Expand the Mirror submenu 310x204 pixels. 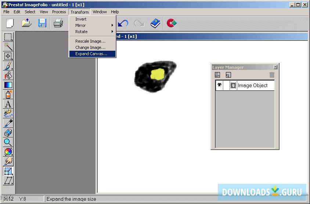pyautogui.click(x=92, y=25)
